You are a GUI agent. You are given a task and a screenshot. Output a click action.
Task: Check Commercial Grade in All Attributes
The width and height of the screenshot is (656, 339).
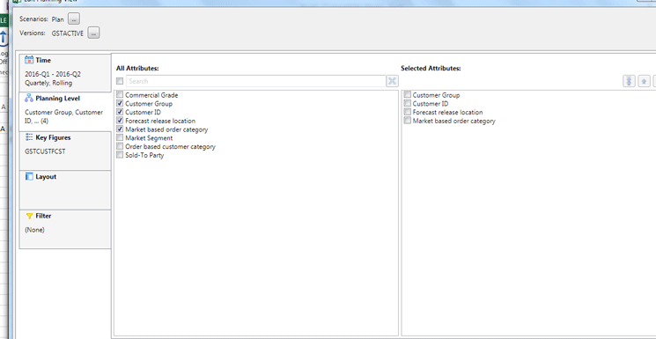coord(120,94)
